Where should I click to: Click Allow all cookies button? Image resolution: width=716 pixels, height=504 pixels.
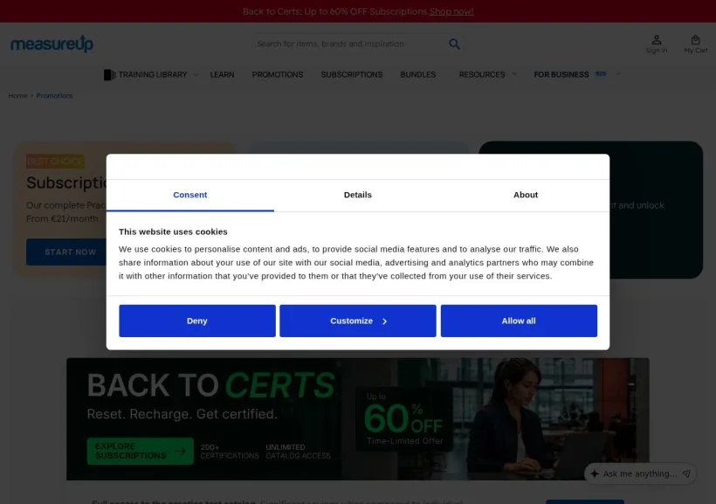519,321
